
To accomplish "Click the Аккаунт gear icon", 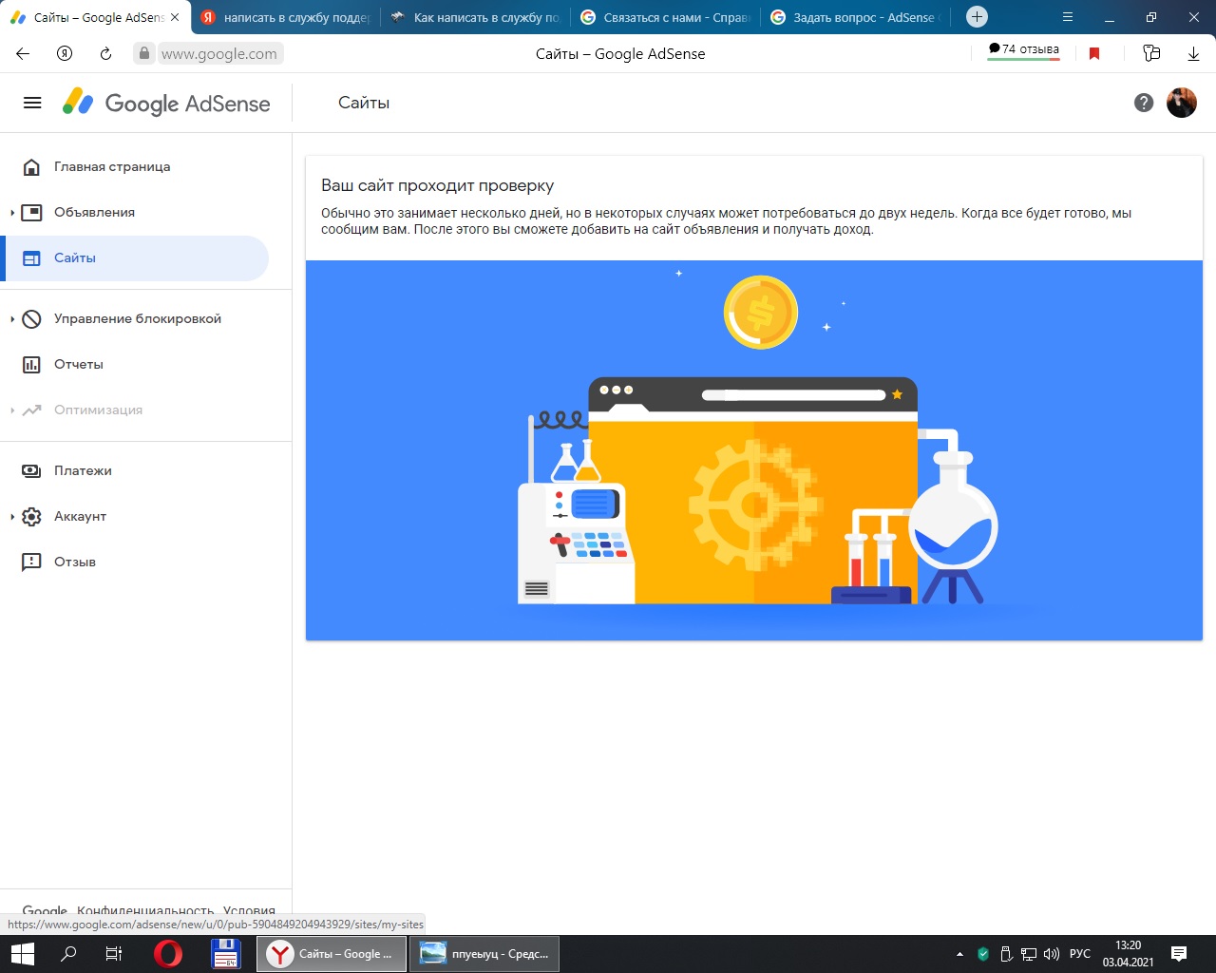I will point(31,517).
